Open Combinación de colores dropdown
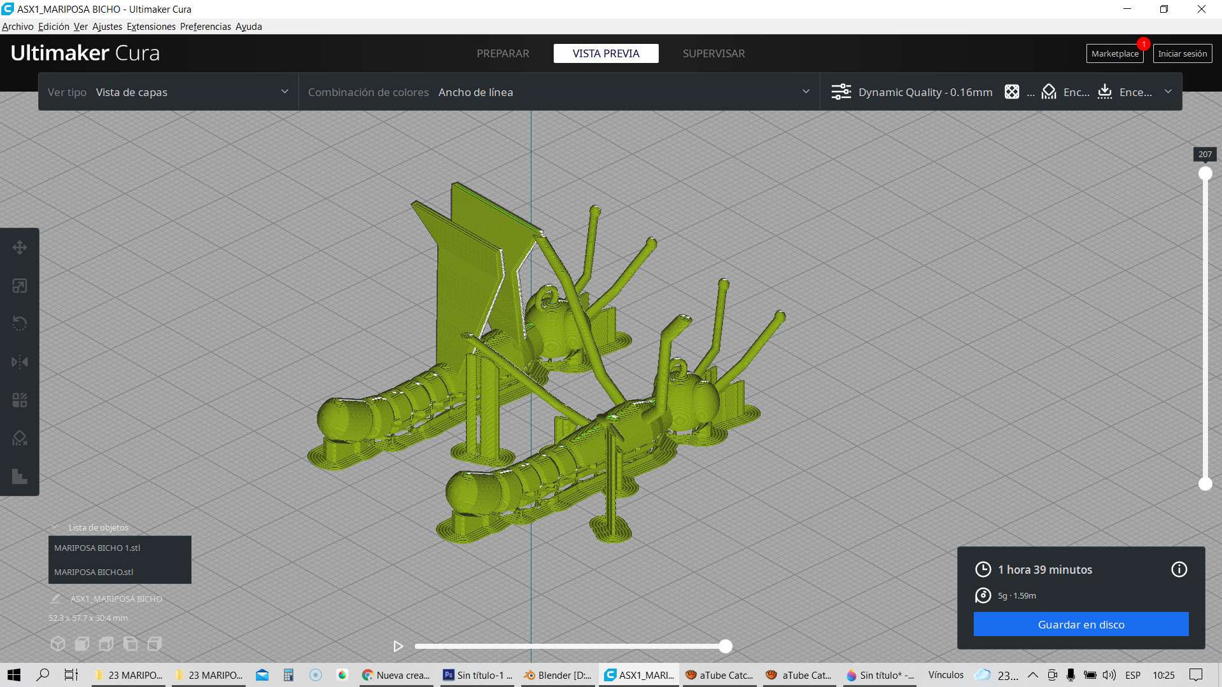Image resolution: width=1222 pixels, height=687 pixels. coord(559,92)
